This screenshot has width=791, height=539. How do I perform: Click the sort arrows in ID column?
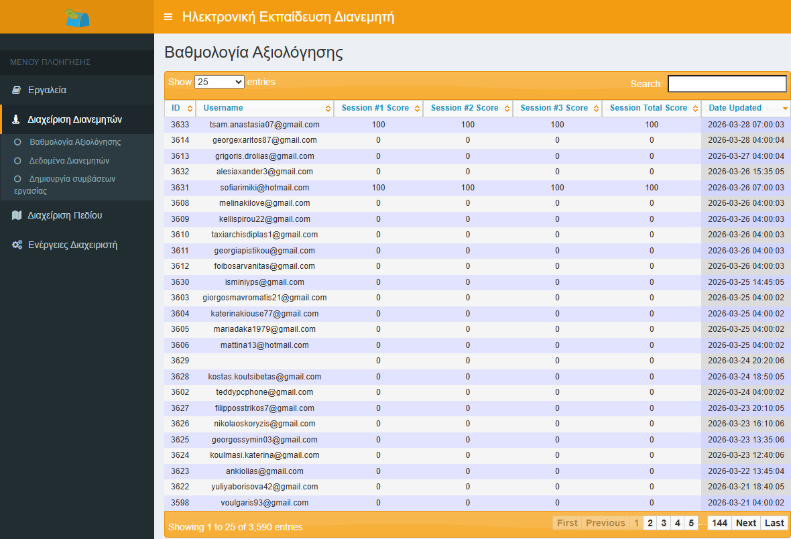[190, 109]
